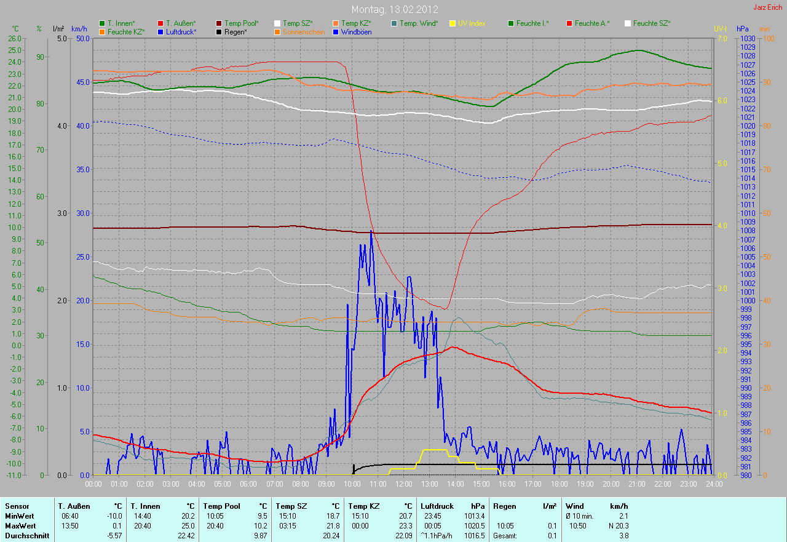Click the Luftdruck column header in table
This screenshot has height=542, width=787.
pos(436,506)
